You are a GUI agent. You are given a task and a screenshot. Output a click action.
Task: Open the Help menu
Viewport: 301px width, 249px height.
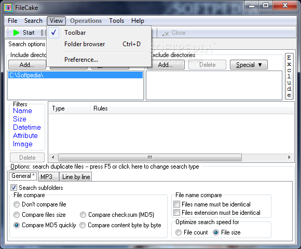tap(138, 21)
